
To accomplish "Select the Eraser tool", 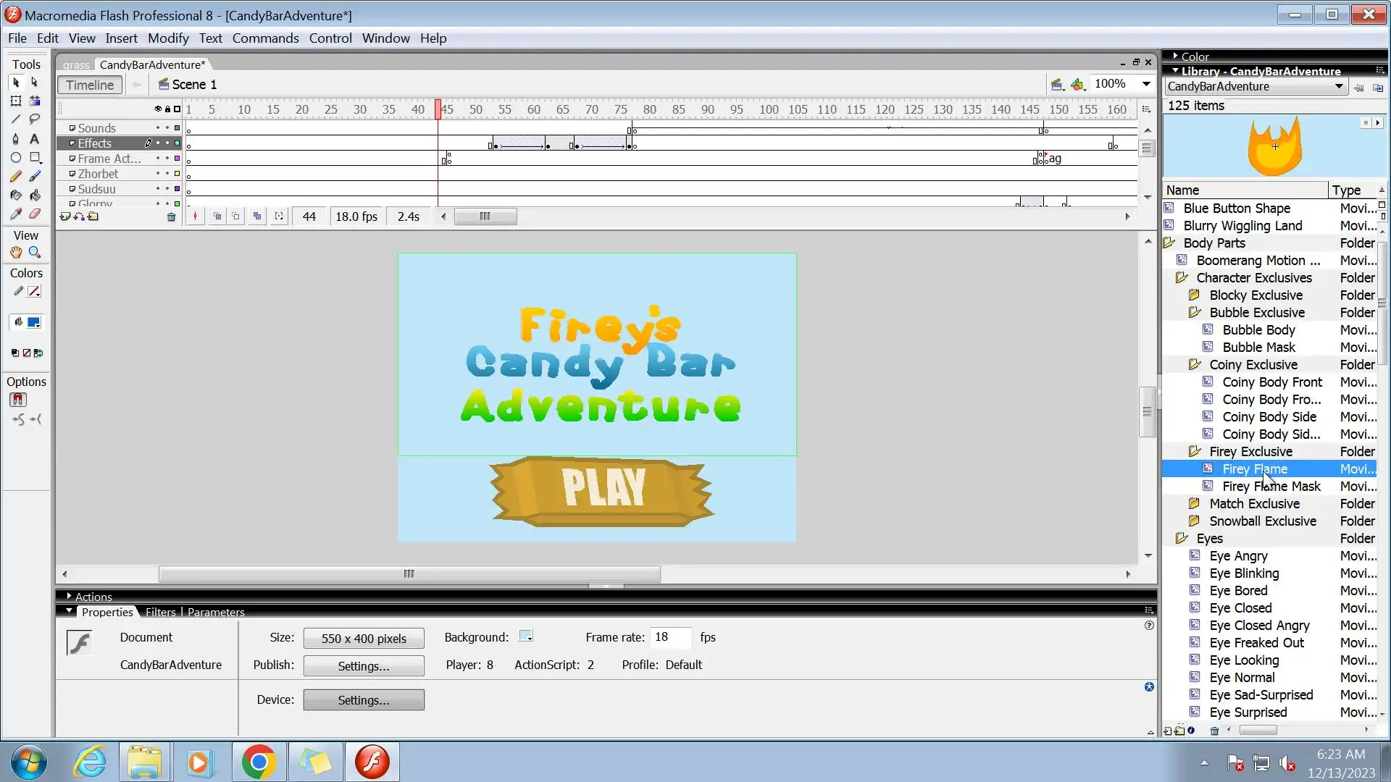I will pos(34,214).
